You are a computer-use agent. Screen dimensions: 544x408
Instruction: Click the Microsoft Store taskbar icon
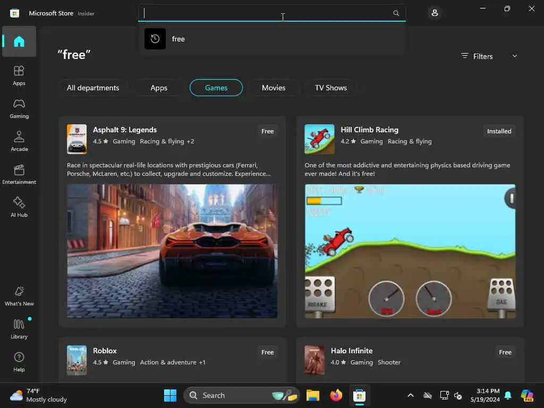click(360, 395)
